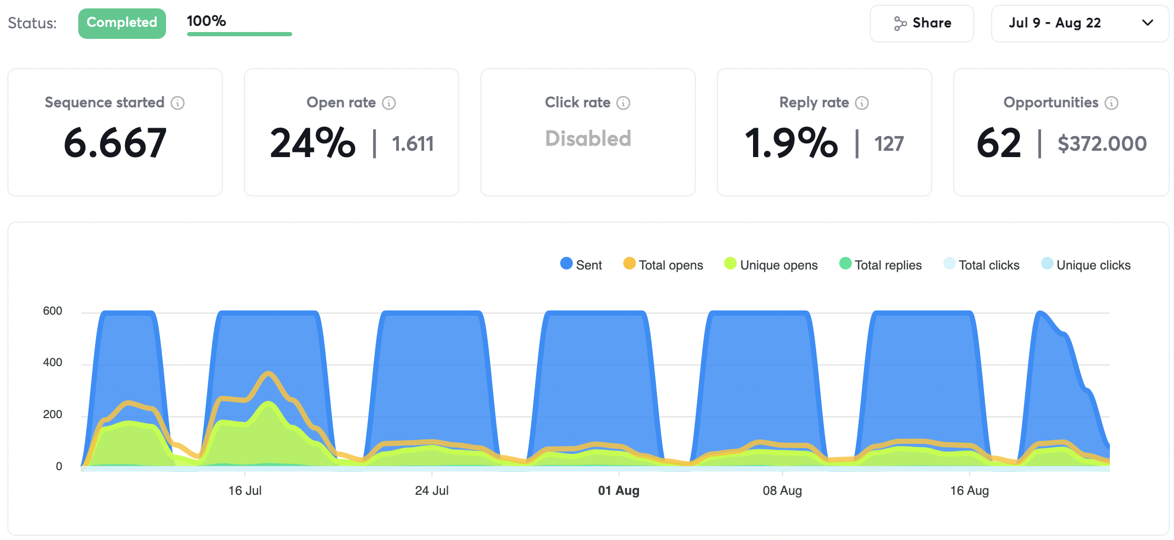Toggle the Sent series in chart legend
The image size is (1174, 540).
(581, 265)
